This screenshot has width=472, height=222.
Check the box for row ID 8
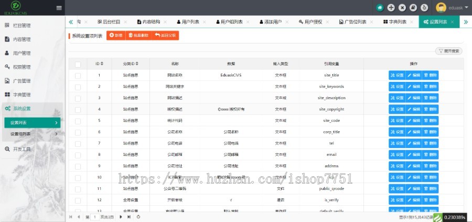78,155
